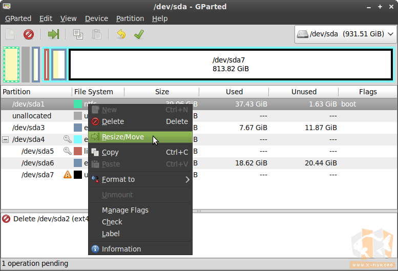
Task: Choose Resize/Move from the context menu
Action: pyautogui.click(x=140, y=137)
